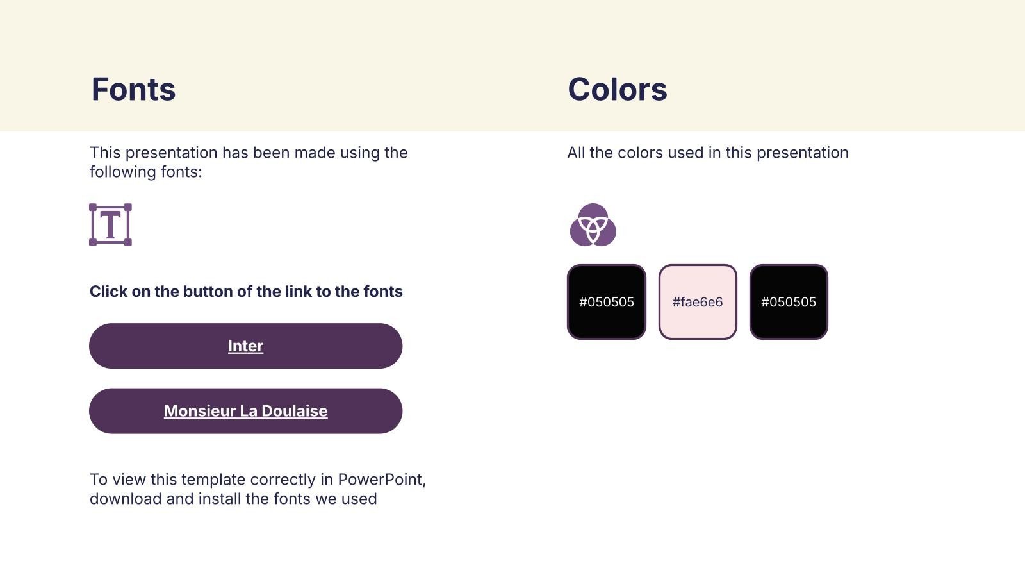
Task: Click the word 'PowerPoint' in the footer note
Action: tap(380, 480)
